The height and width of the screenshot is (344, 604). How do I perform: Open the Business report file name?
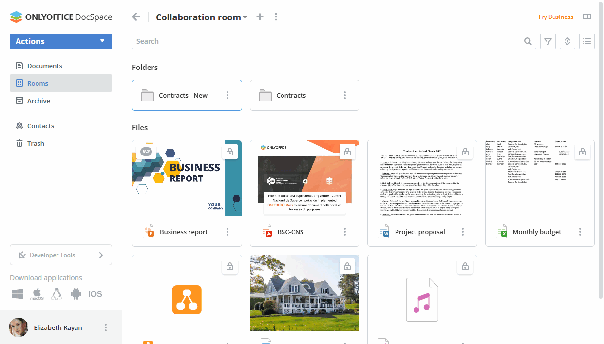point(184,232)
